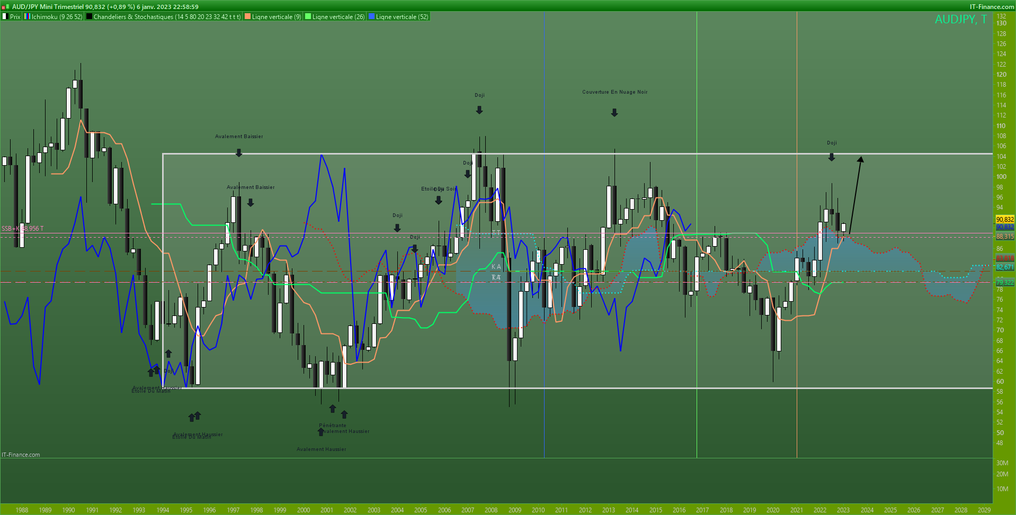Click the arrow under Etoile Du Soir
The width and height of the screenshot is (1016, 515).
pyautogui.click(x=439, y=201)
